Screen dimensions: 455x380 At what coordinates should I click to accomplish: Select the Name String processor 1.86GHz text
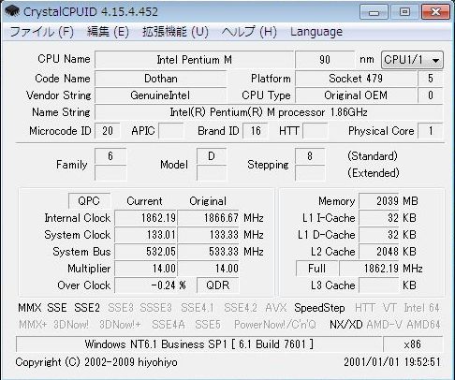[x=269, y=112]
